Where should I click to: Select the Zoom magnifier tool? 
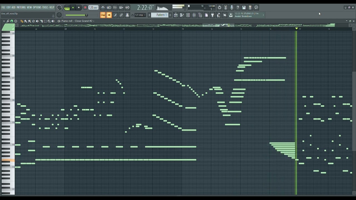pyautogui.click(x=49, y=21)
